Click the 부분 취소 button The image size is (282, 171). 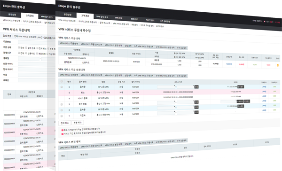click(x=78, y=123)
